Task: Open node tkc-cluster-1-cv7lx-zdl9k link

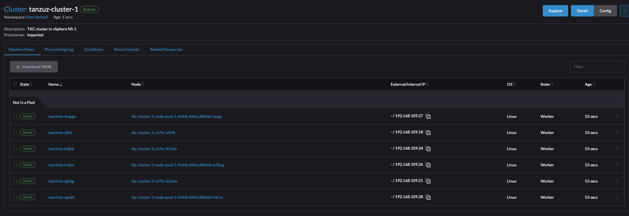Action: click(x=153, y=133)
